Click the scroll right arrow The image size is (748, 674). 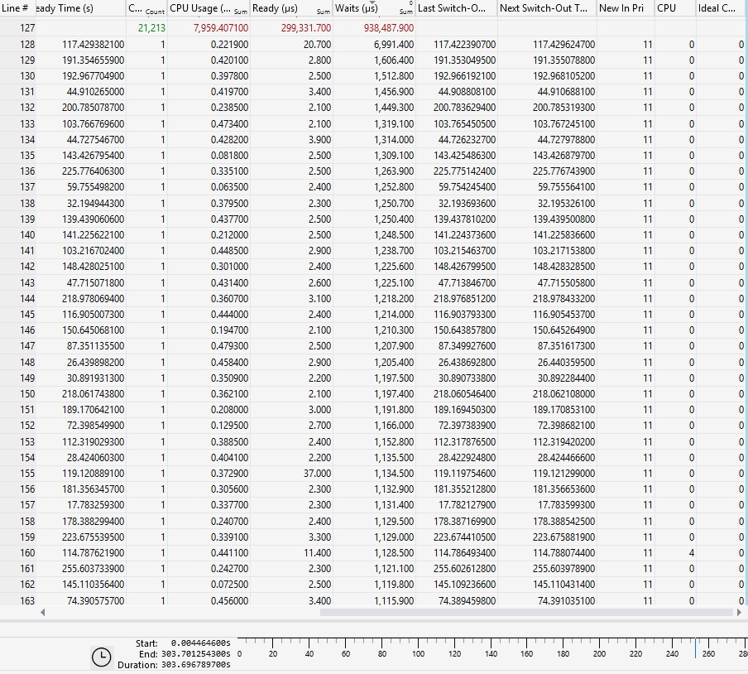739,613
